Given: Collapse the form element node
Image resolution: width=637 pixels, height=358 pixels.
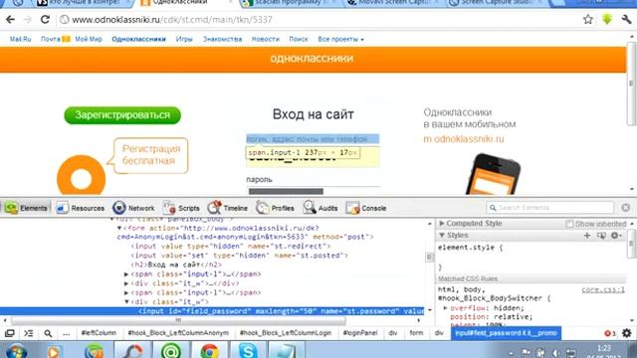Looking at the screenshot, I should tap(119, 228).
